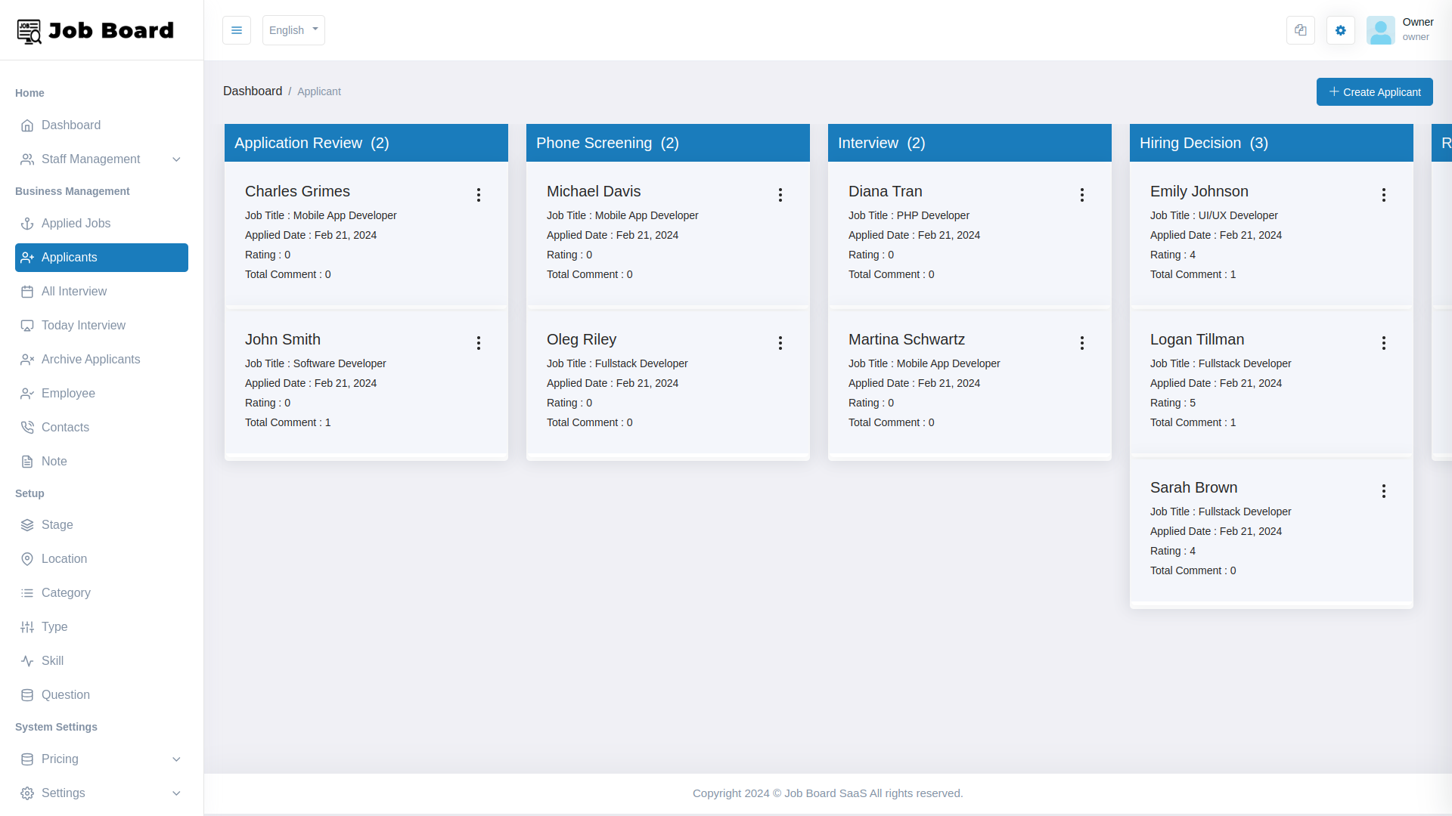Open the hamburger menu toggle
This screenshot has width=1452, height=816.
(237, 30)
